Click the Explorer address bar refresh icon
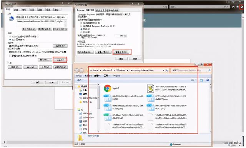This screenshot has width=246, height=148. click(167, 71)
